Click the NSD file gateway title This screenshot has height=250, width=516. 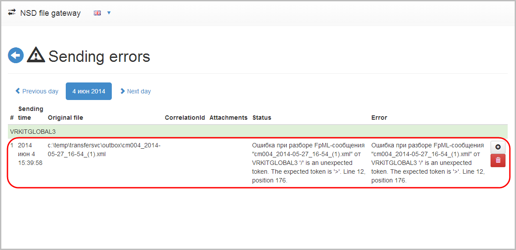(50, 13)
